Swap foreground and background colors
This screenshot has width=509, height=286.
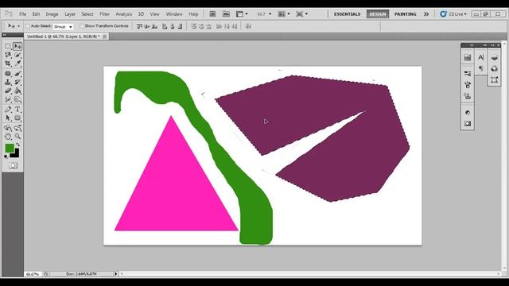coord(17,145)
